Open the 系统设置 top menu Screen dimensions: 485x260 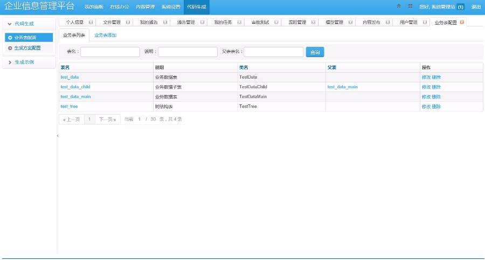[171, 7]
